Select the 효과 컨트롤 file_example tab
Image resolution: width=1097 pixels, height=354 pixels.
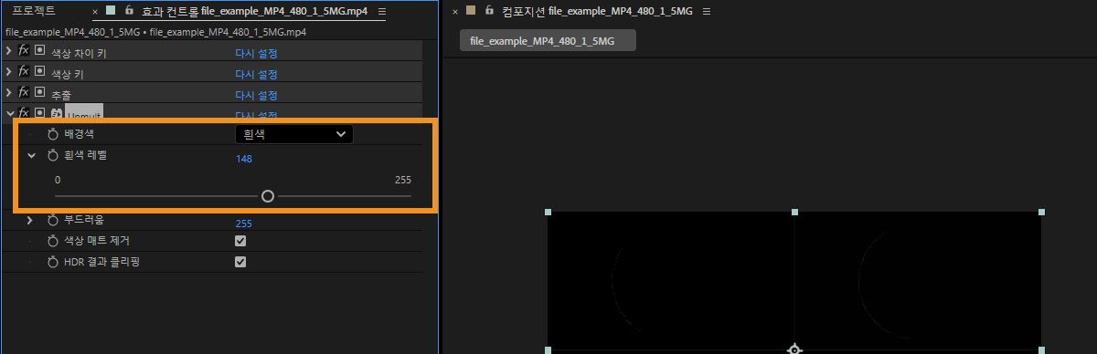point(256,11)
